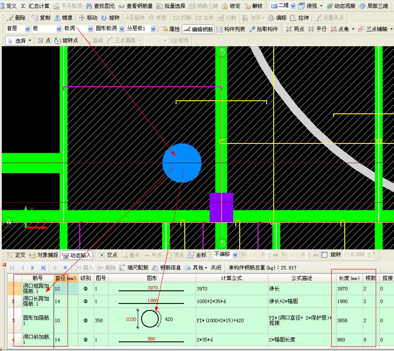Viewport: 394px width, 351px height.
Task: Click the 汇总计算 (sum calculation) icon
Action: point(35,6)
